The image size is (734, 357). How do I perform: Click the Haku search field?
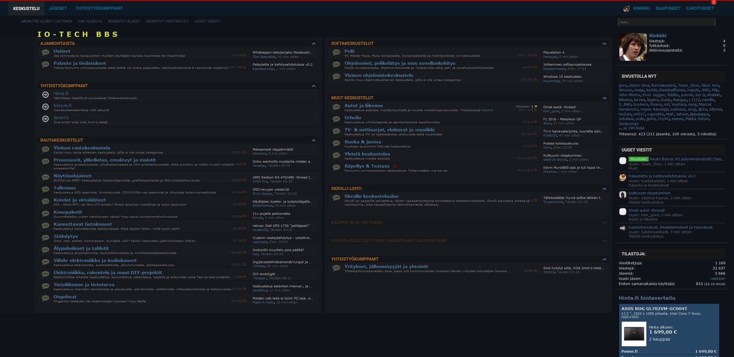click(x=666, y=22)
